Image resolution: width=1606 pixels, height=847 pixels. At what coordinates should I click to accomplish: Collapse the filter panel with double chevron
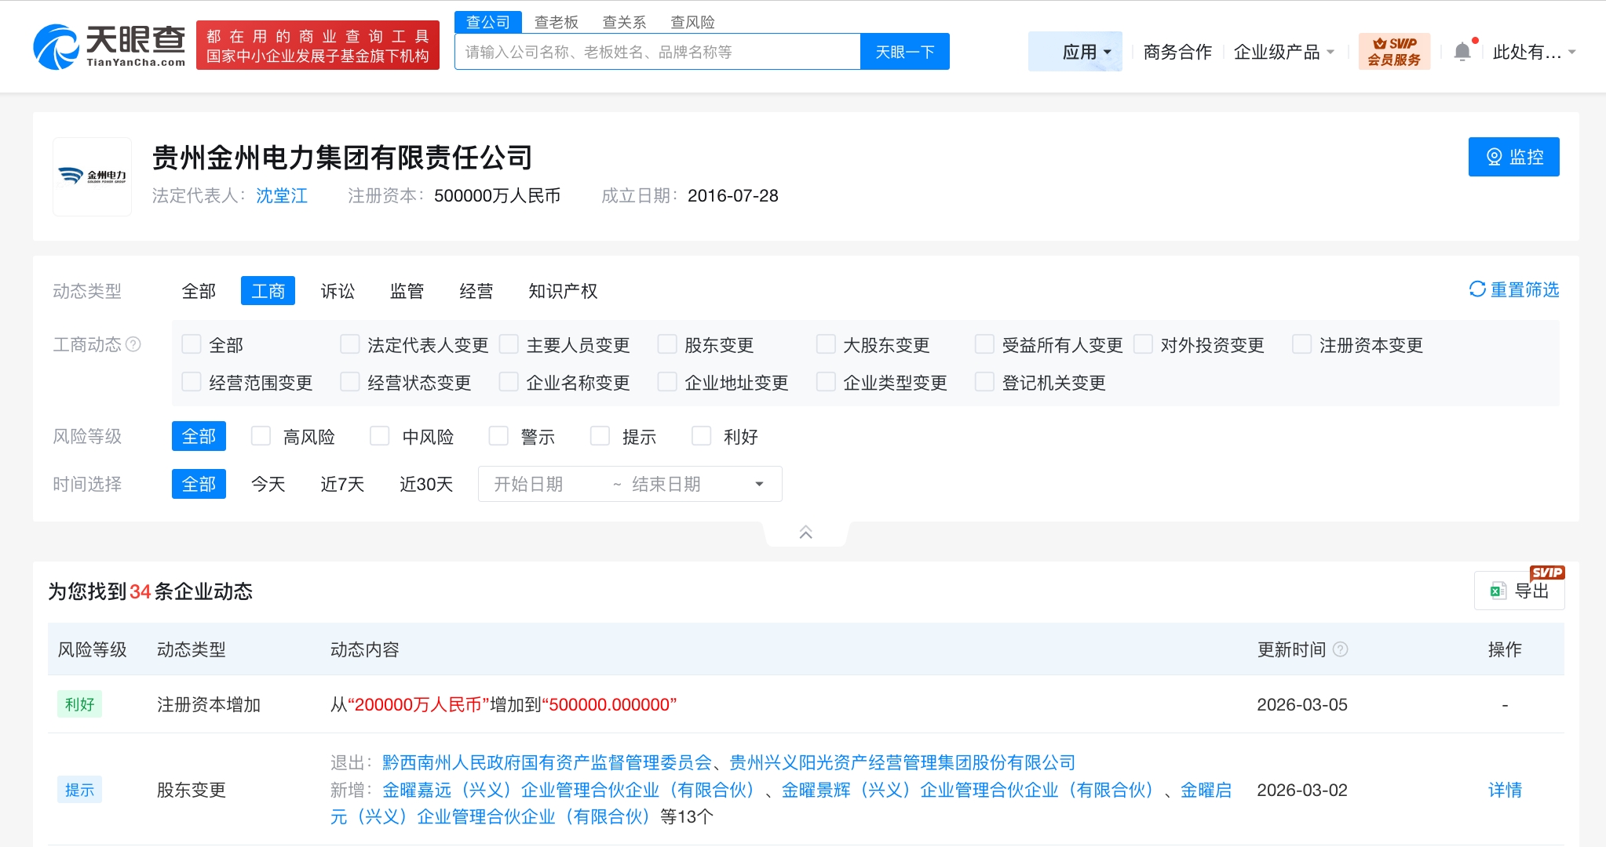(x=805, y=533)
